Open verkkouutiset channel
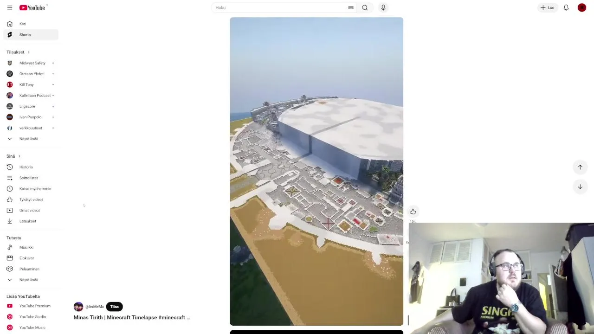The image size is (594, 334). (x=32, y=128)
